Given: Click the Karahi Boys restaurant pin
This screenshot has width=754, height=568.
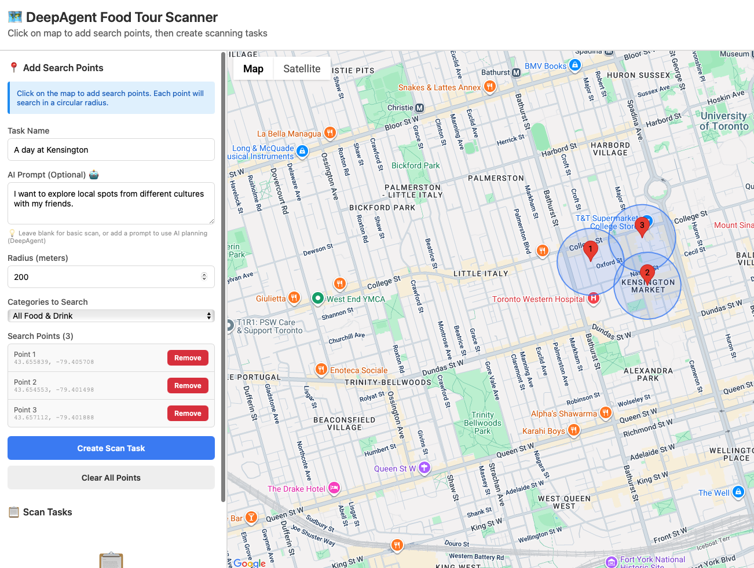Looking at the screenshot, I should tap(573, 430).
